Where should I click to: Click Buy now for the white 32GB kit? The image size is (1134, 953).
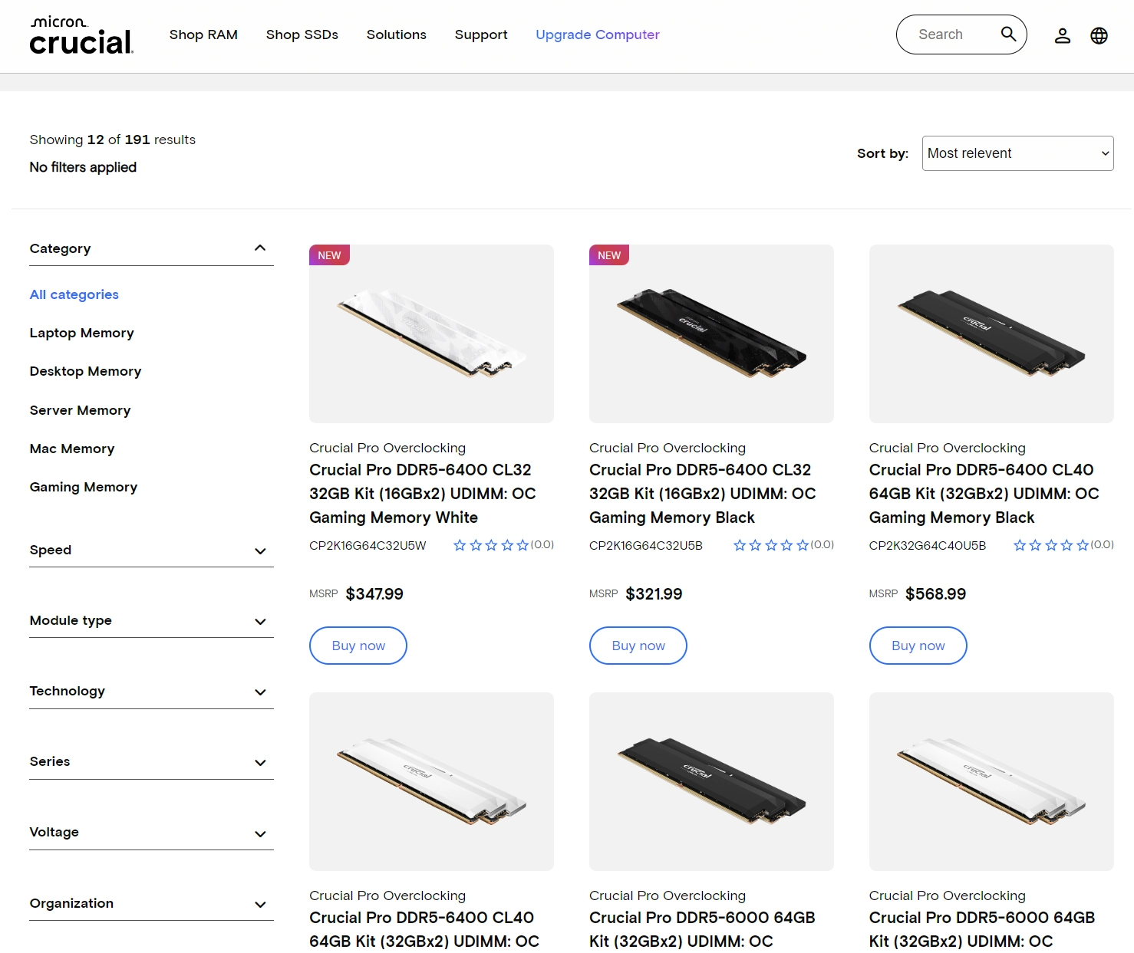pos(358,645)
